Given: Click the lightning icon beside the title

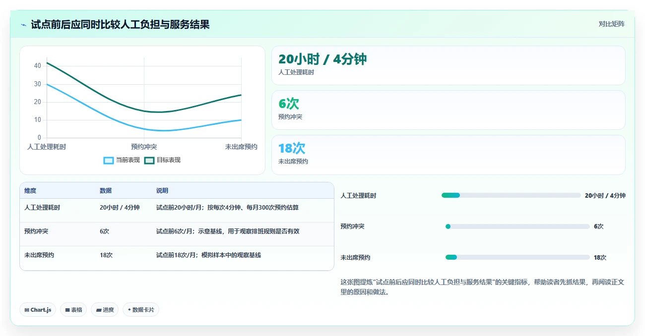Looking at the screenshot, I should click(24, 24).
